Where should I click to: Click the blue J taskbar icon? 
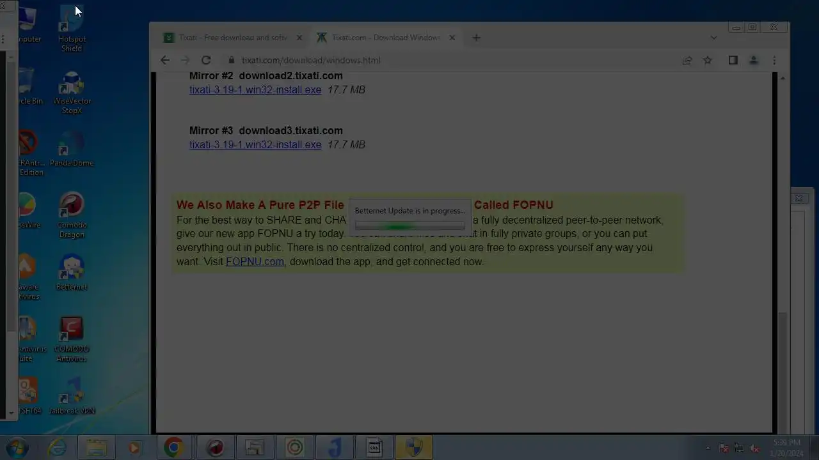[335, 448]
